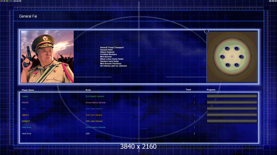Click SNEAK's 'China Infantry General' army entry
This screenshot has height=155, width=277.
click(x=95, y=103)
